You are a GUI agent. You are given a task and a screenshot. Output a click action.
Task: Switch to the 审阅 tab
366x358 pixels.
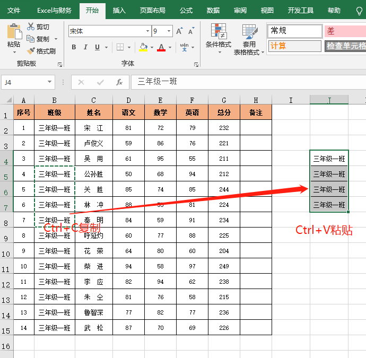(x=240, y=11)
